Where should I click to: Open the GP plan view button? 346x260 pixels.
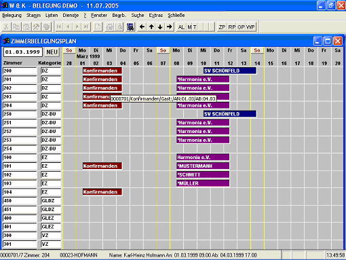(241, 27)
